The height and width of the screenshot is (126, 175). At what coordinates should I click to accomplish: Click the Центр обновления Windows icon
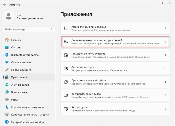pos(7,122)
